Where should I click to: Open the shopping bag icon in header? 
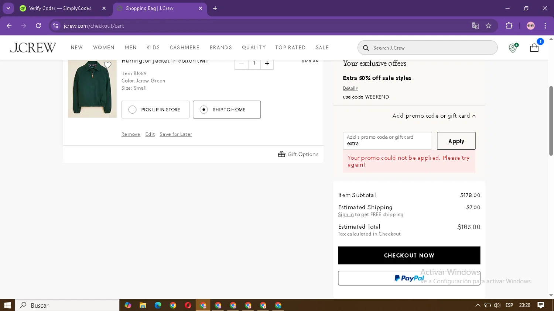(534, 48)
